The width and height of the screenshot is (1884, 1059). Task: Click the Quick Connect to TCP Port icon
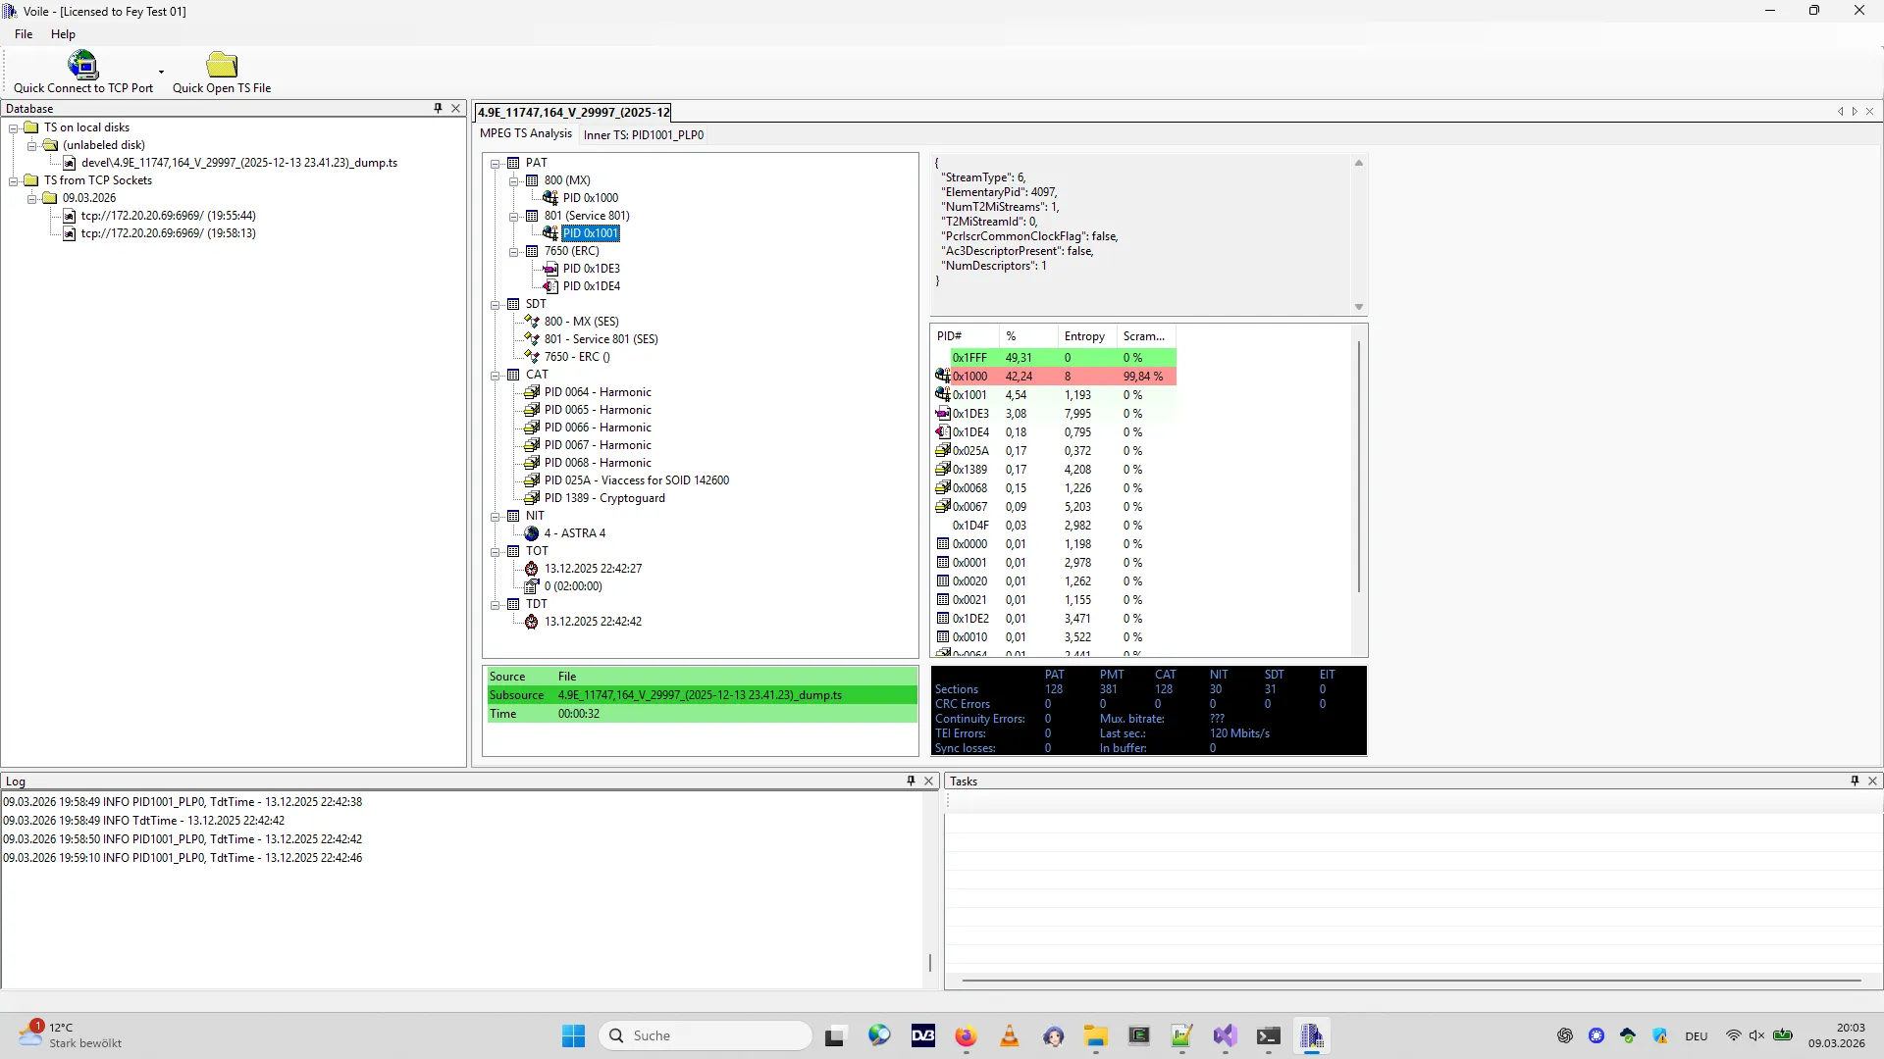(x=82, y=66)
